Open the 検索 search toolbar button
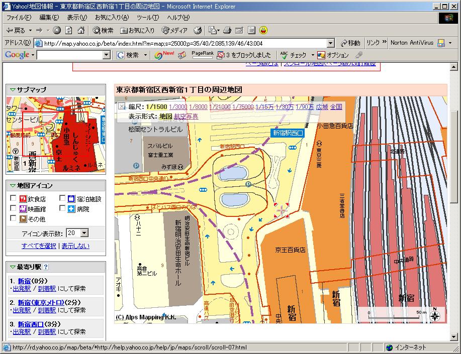 click(103, 30)
